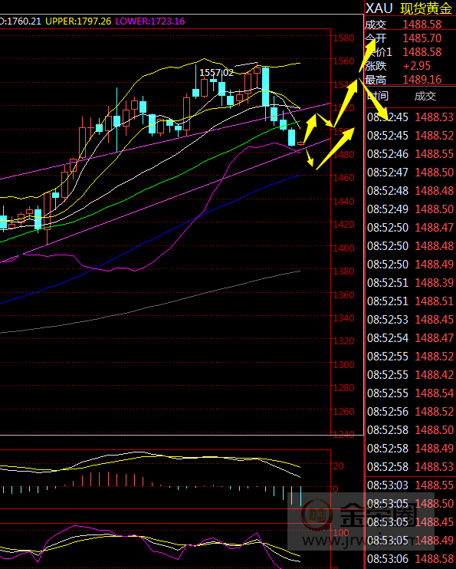
Task: Click the 成交 column header in the tick list
Action: click(x=425, y=96)
